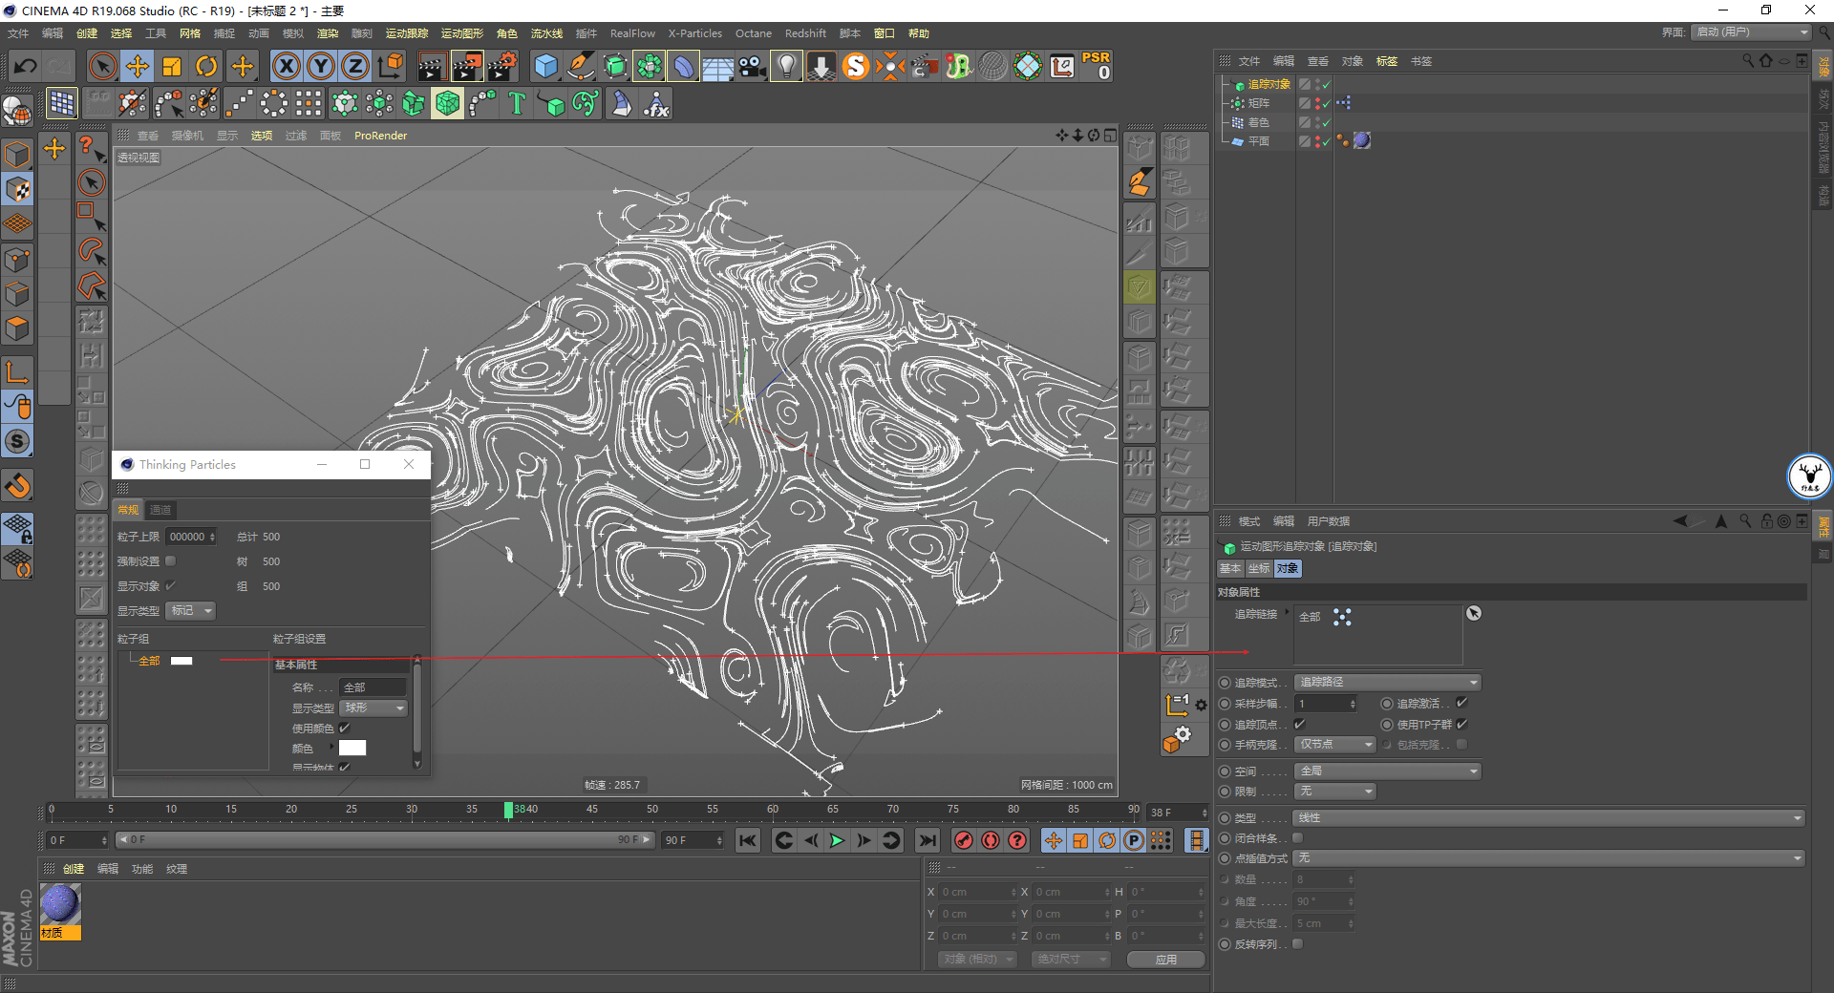Open the 追踪模式 dropdown showing 追踪路径

[1387, 682]
